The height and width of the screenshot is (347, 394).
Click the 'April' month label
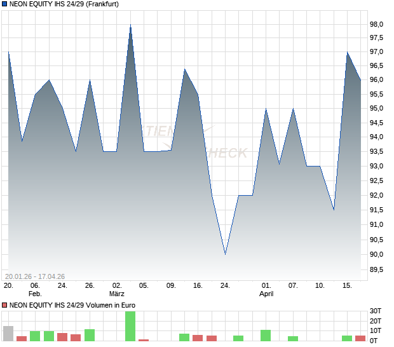point(266,294)
